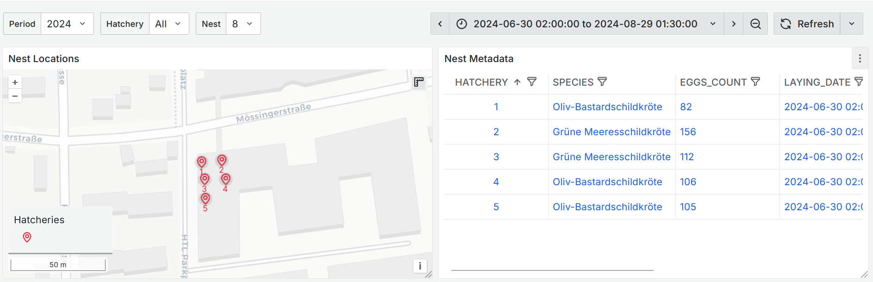
Task: Open filter for HATCHERY column
Action: click(532, 82)
